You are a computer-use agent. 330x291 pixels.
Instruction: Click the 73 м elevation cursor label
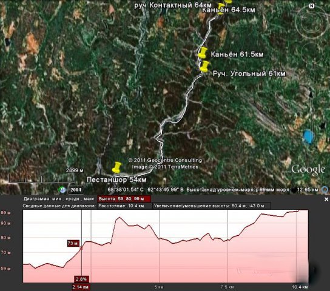point(73,243)
